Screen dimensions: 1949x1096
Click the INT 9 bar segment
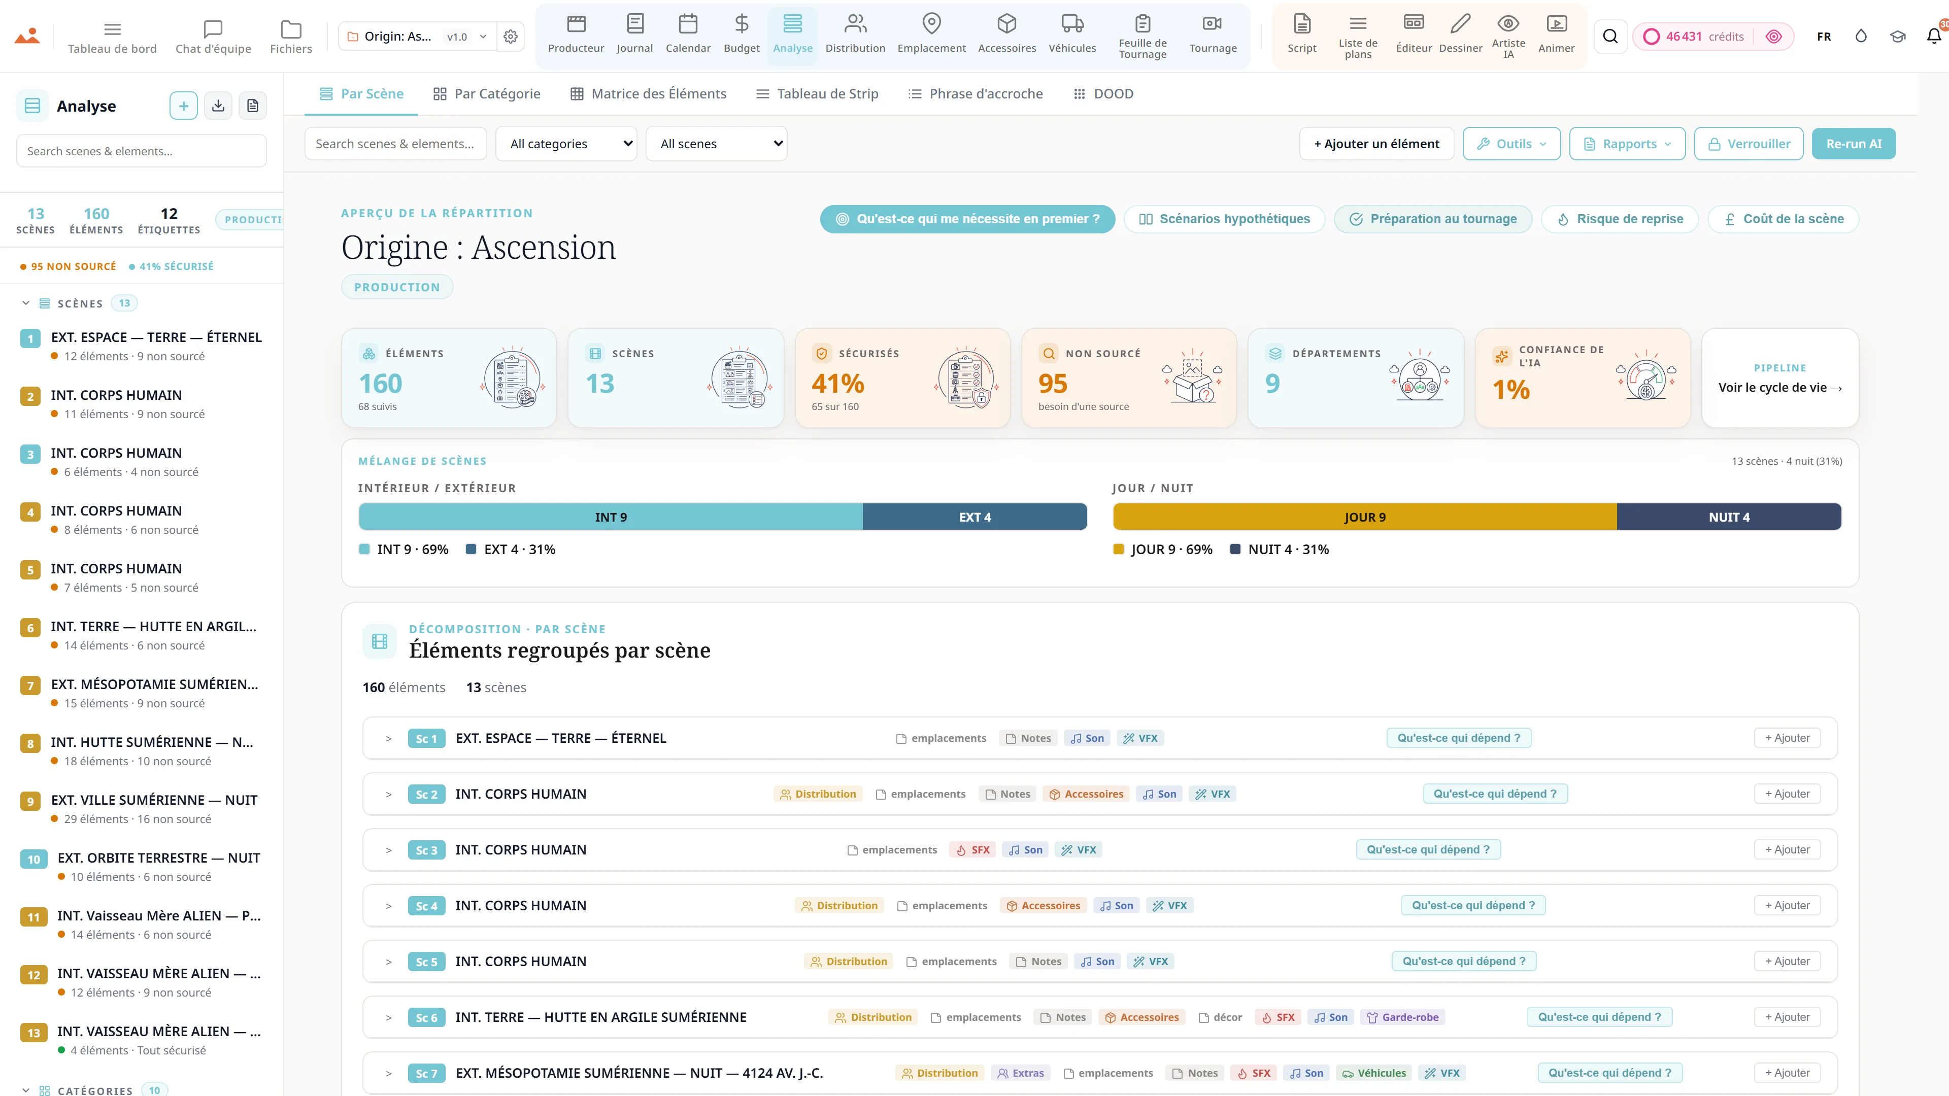[x=611, y=518]
